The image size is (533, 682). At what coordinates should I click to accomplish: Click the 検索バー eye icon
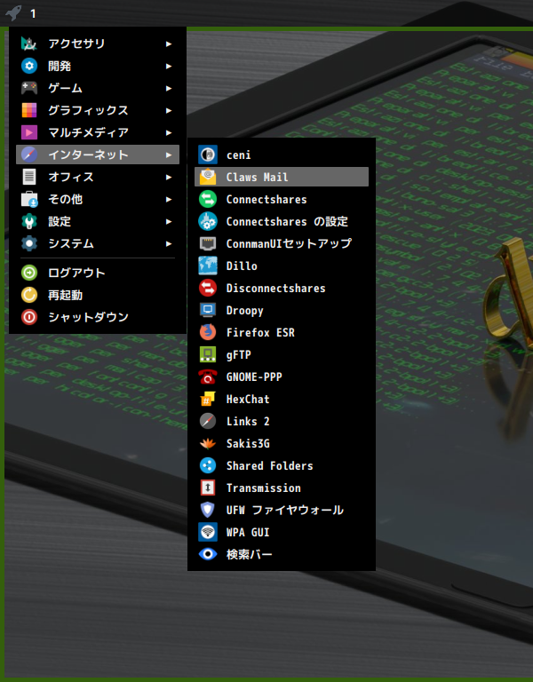(x=208, y=554)
